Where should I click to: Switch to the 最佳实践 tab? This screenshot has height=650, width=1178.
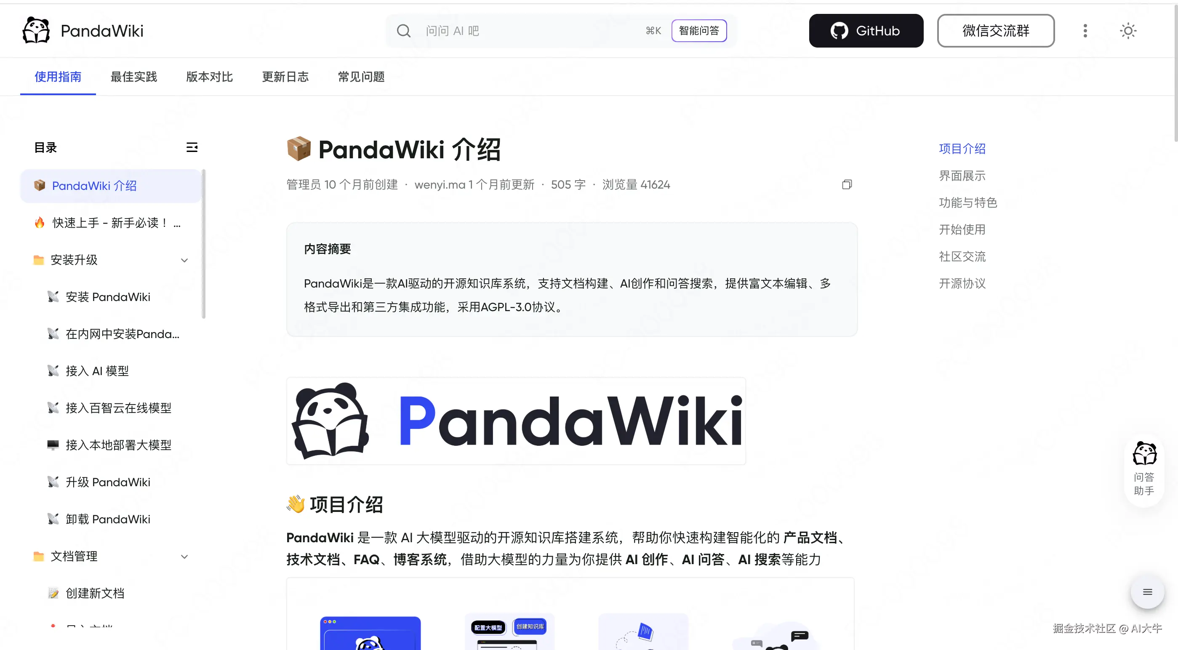[133, 77]
